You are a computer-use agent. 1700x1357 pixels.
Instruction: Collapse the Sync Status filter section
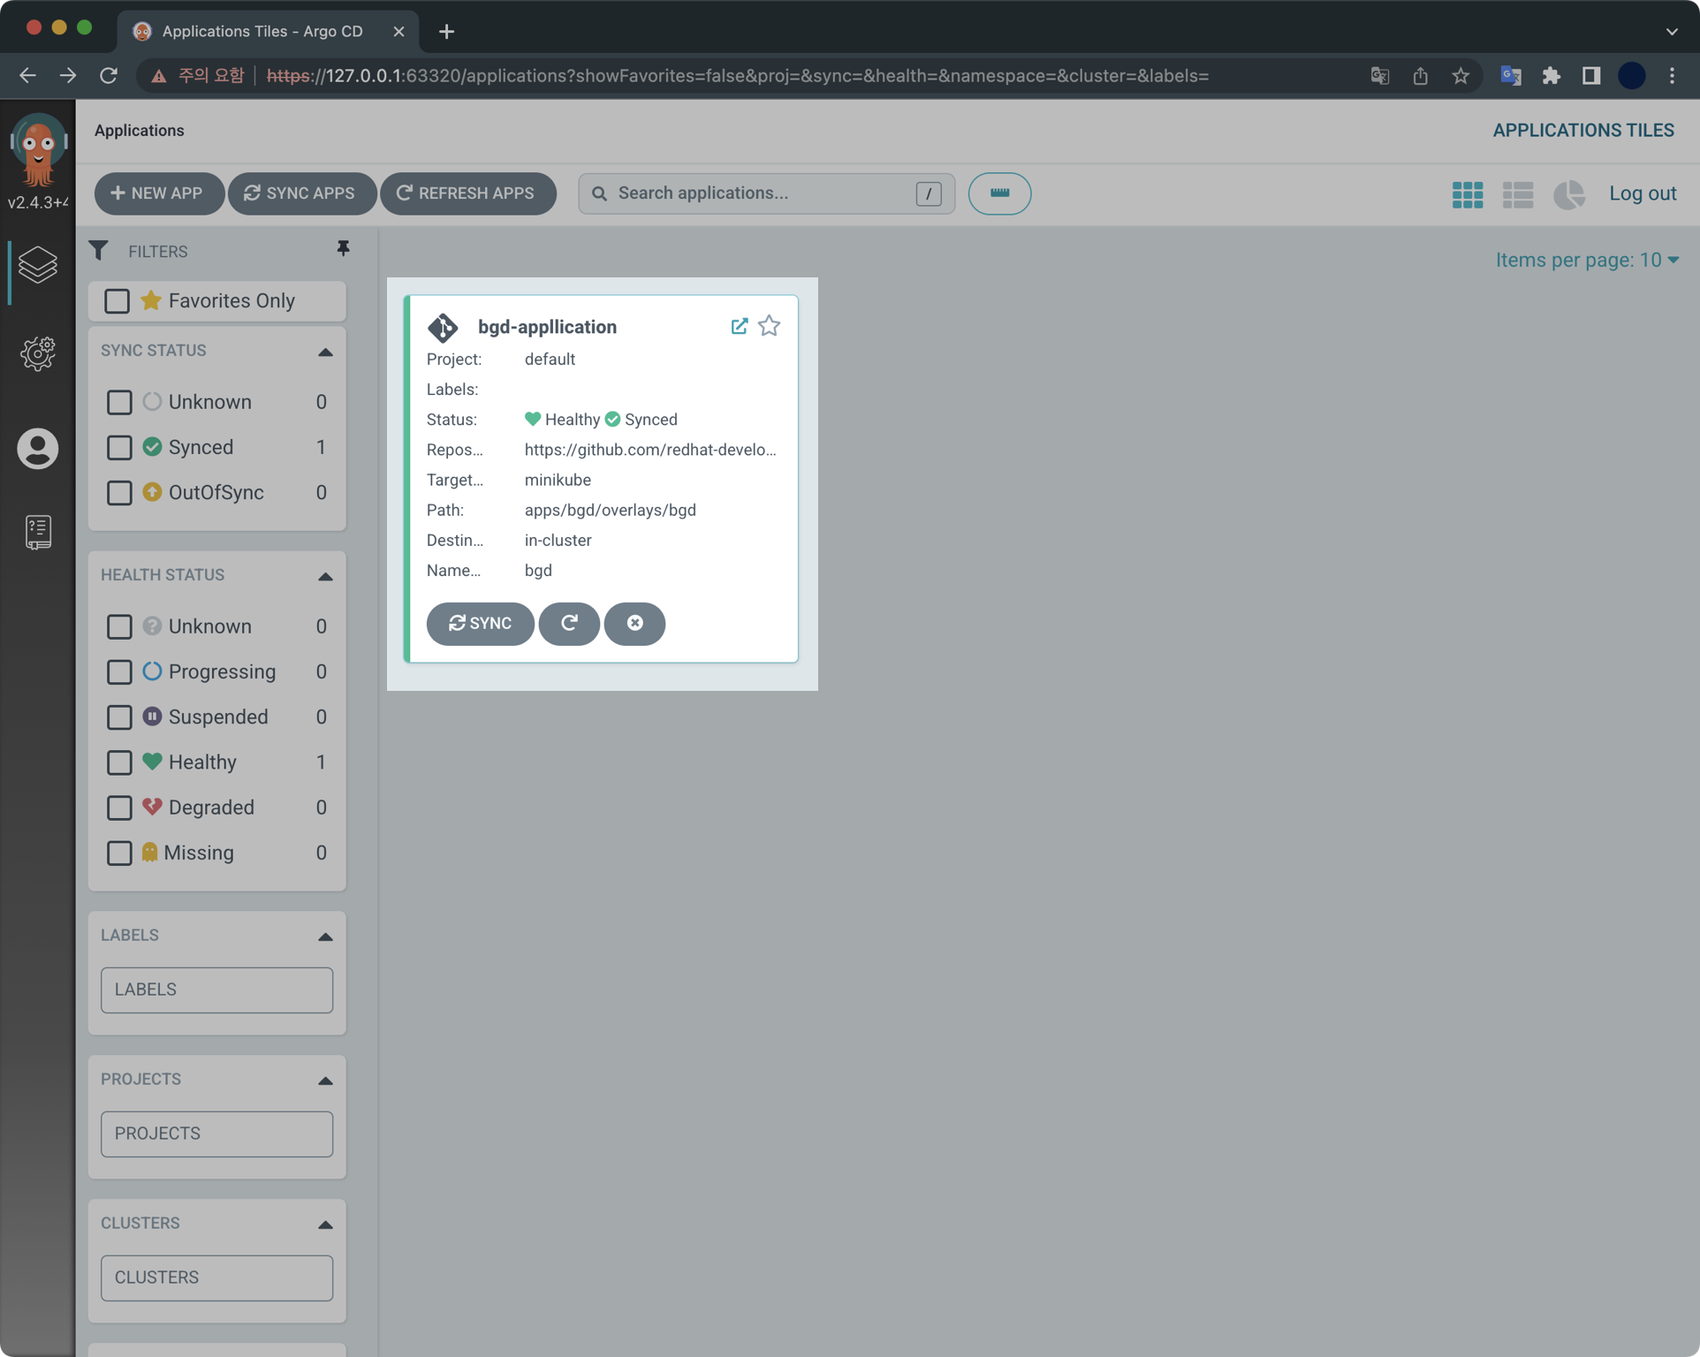point(325,352)
